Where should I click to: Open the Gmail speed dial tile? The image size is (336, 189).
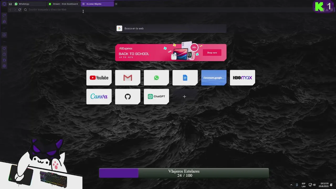(128, 78)
